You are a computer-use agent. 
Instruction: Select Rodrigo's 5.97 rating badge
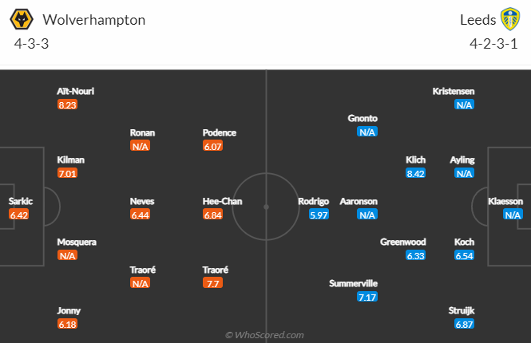(319, 215)
